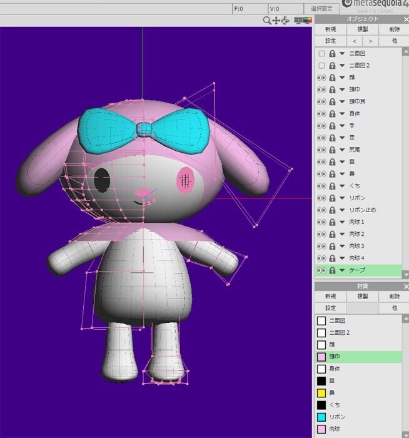Toggle lock icon on 足 object
The image size is (409, 438).
(332, 138)
